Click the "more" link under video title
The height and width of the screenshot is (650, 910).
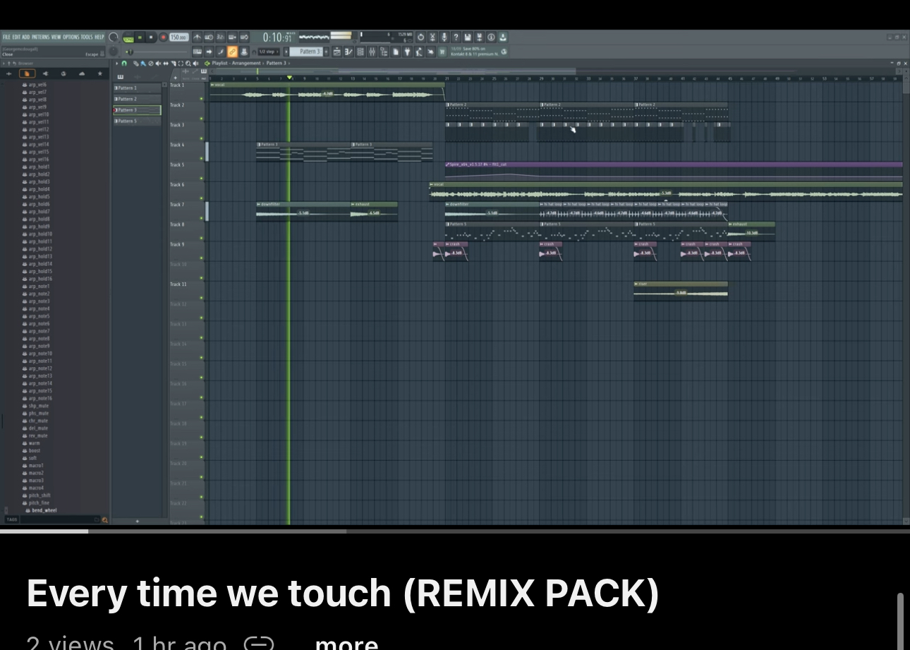click(346, 643)
